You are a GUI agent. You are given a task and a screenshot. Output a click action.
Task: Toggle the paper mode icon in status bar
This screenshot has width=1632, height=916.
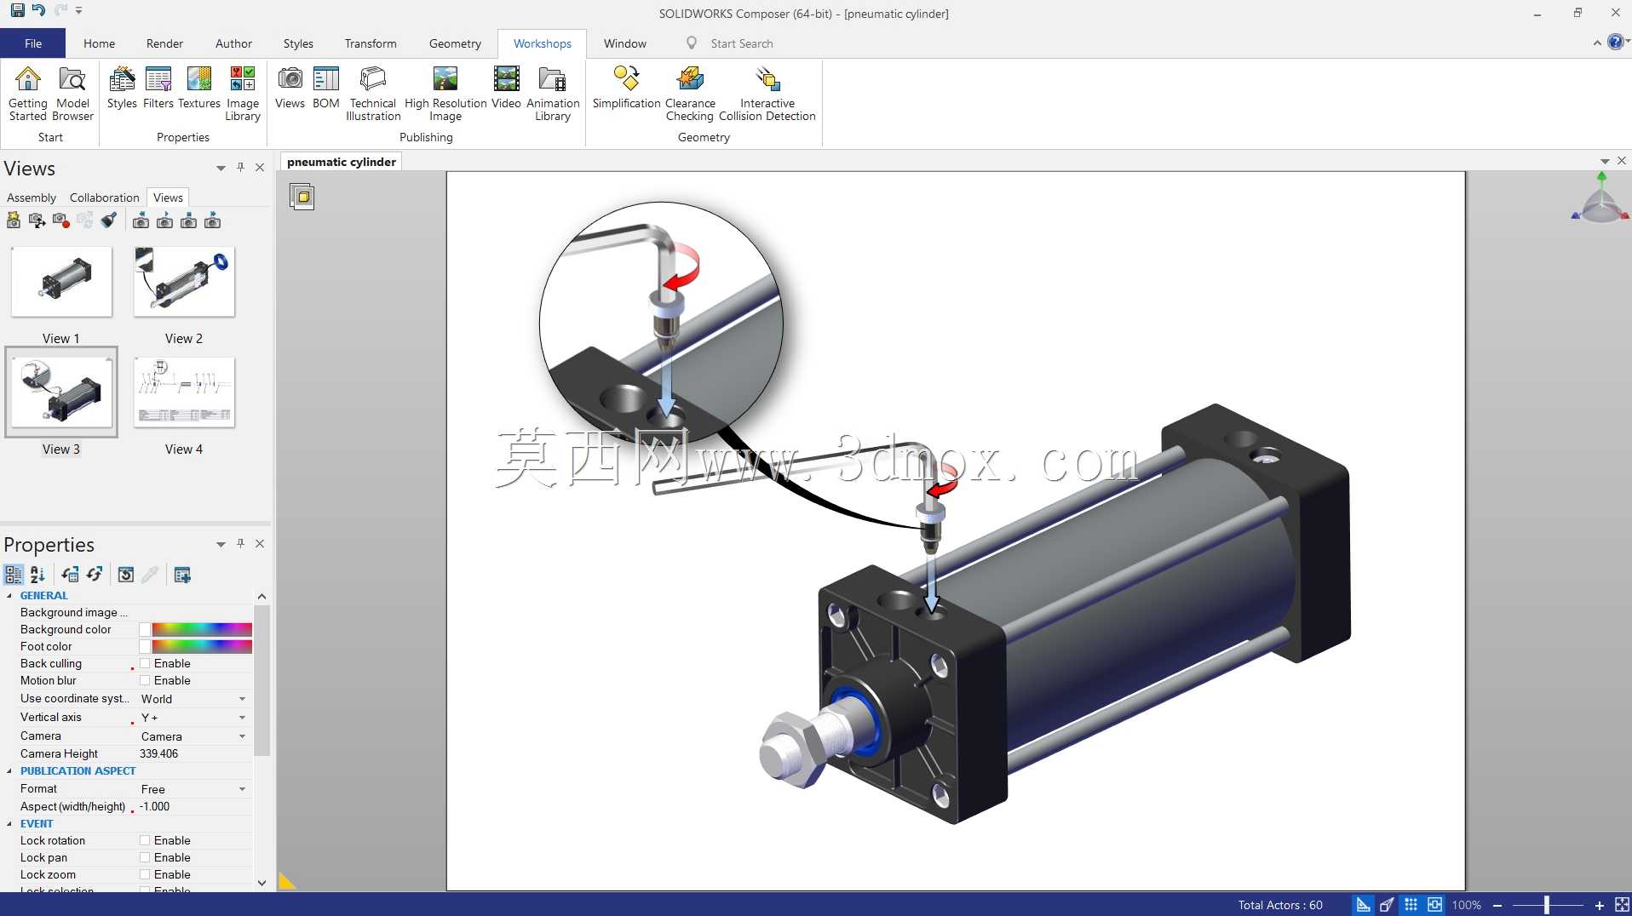pos(1435,905)
